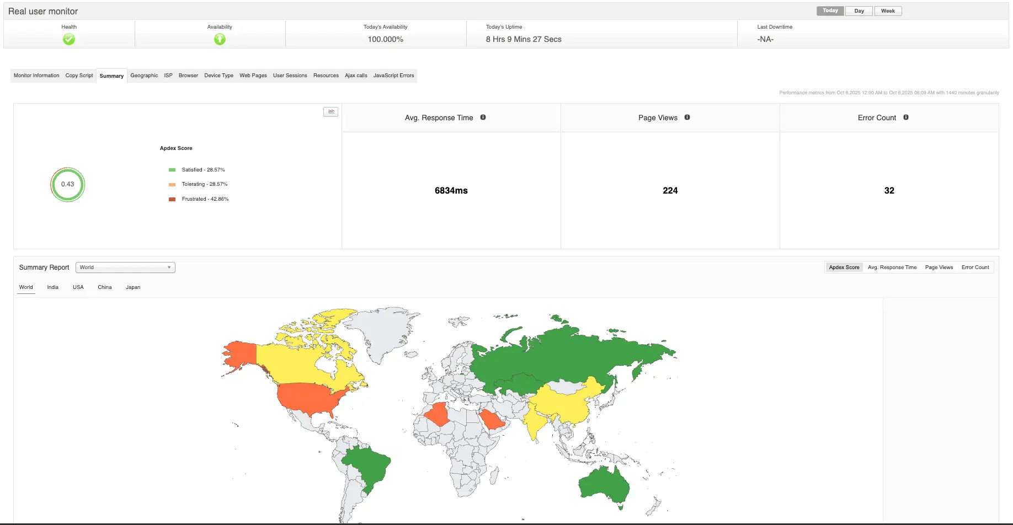Click the Availability up-arrow icon

tap(220, 39)
